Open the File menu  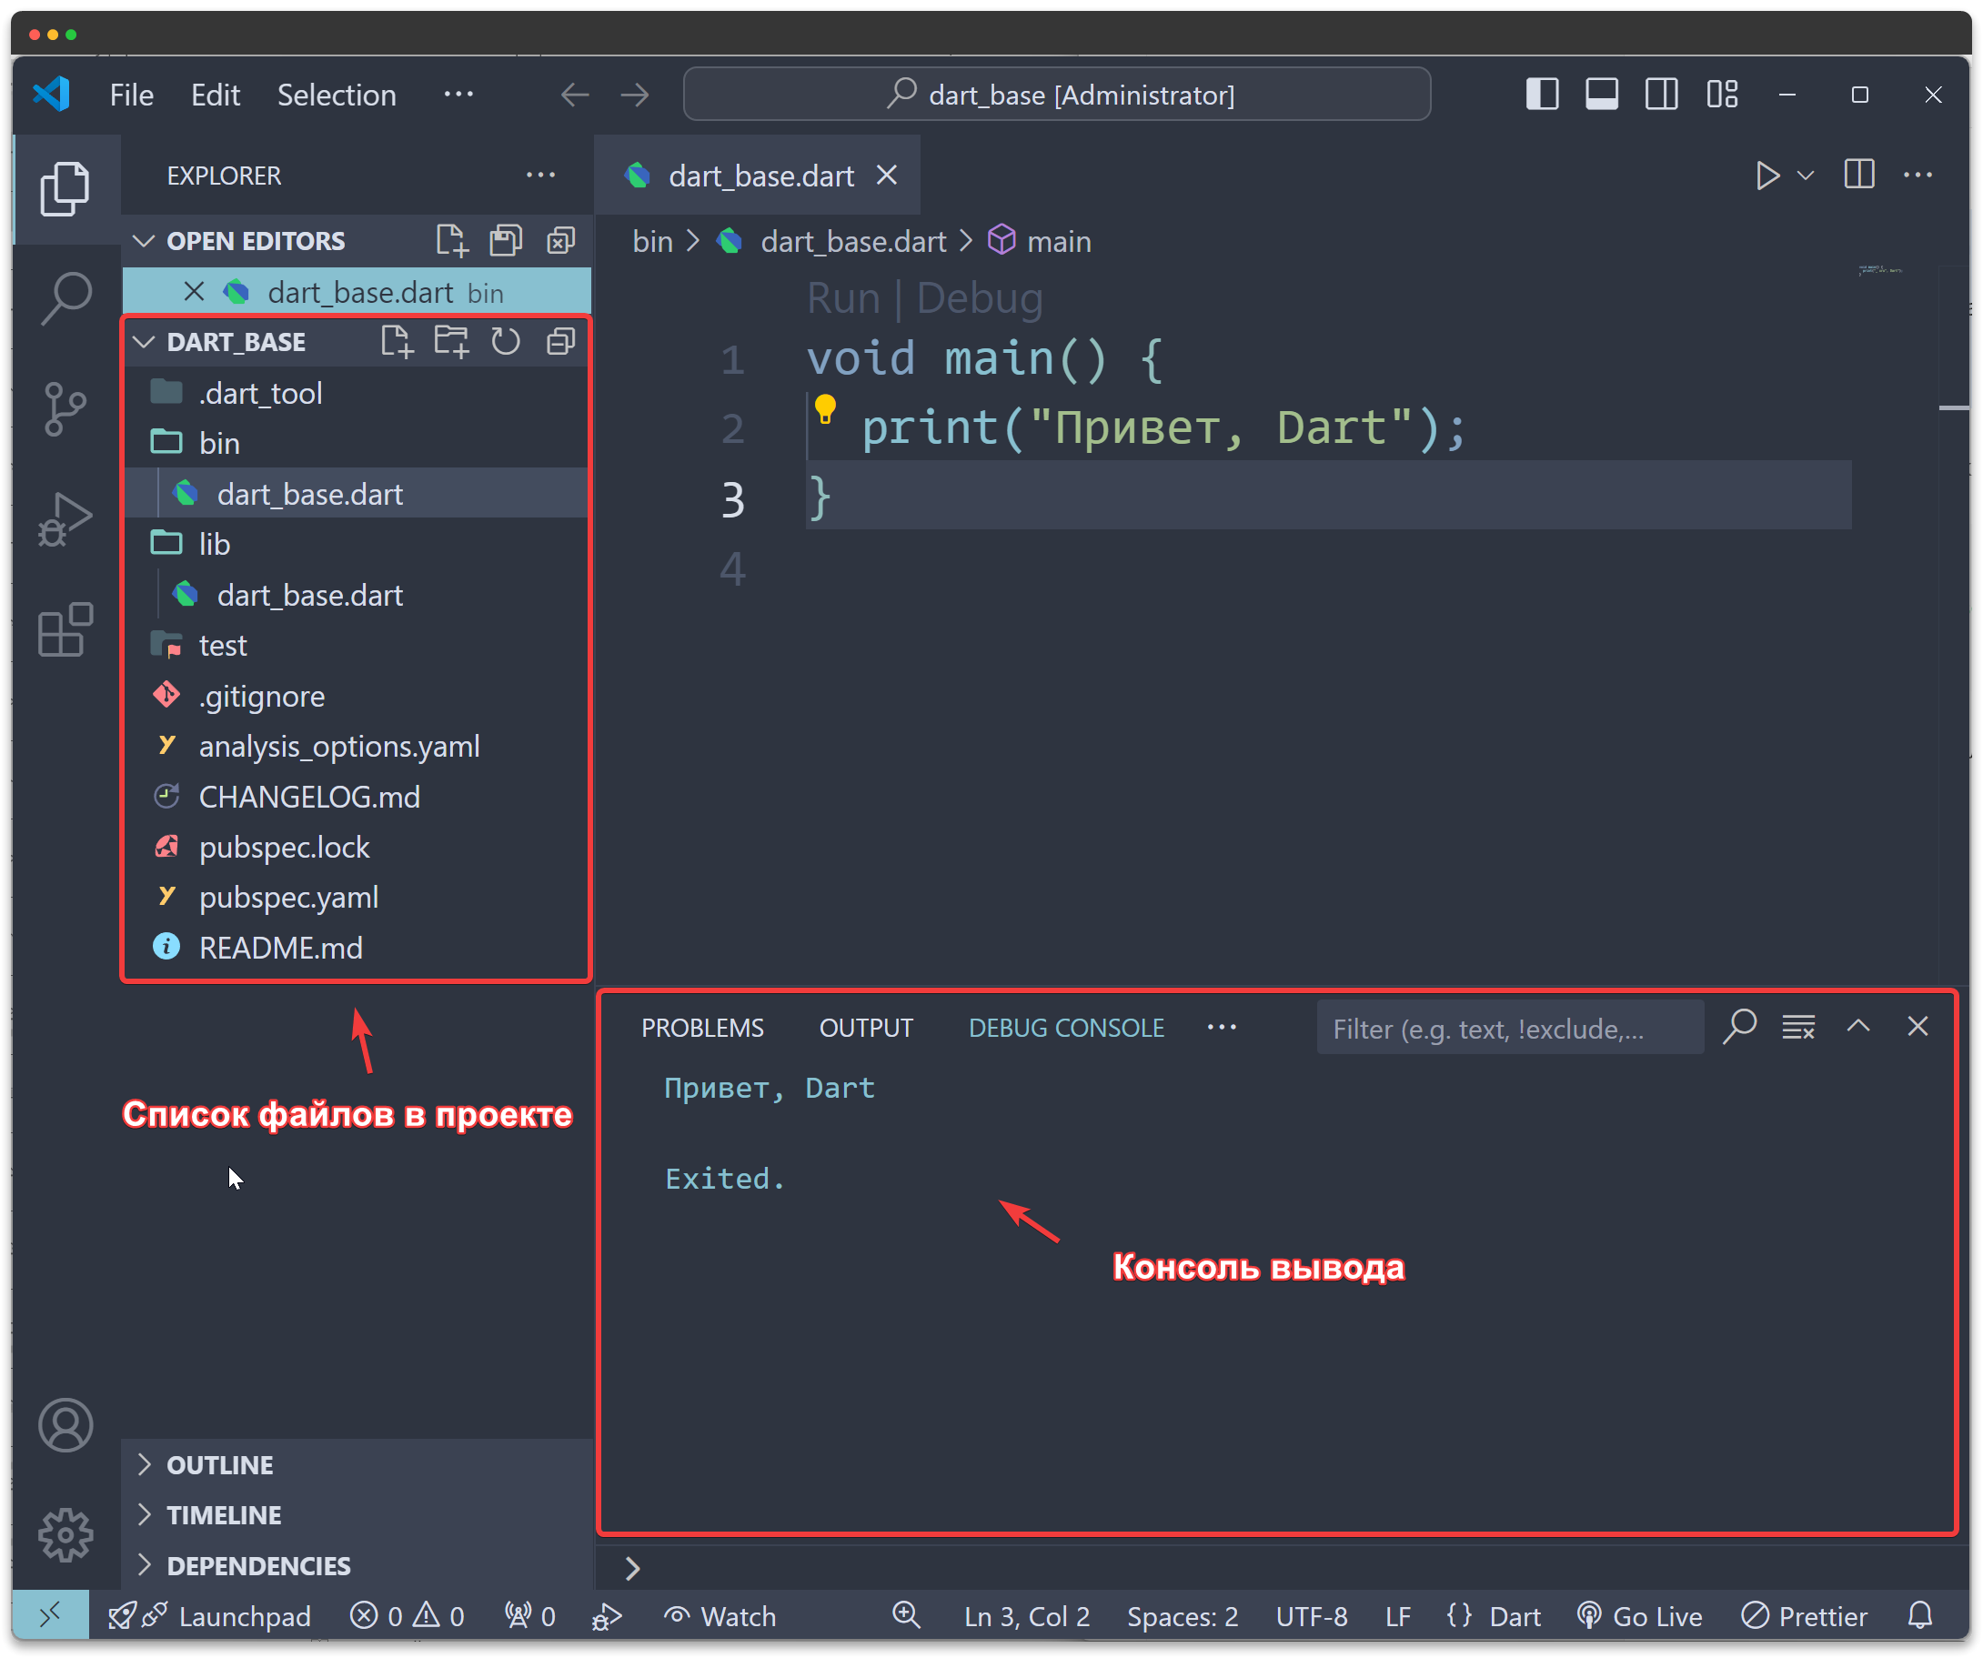131,95
